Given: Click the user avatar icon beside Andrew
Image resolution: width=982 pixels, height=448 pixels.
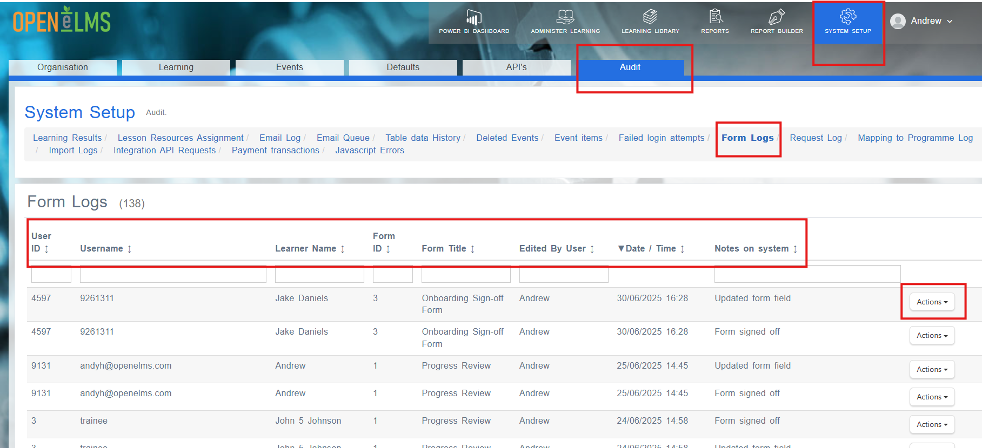Looking at the screenshot, I should click(x=898, y=21).
